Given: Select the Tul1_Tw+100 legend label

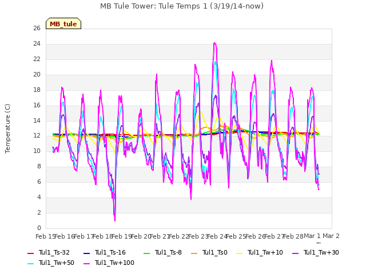Looking at the screenshot, I should tap(114, 263).
